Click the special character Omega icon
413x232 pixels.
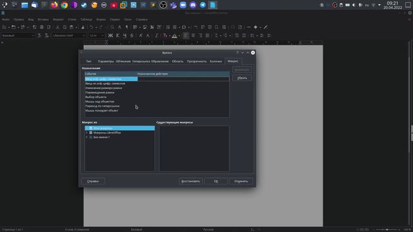184,27
